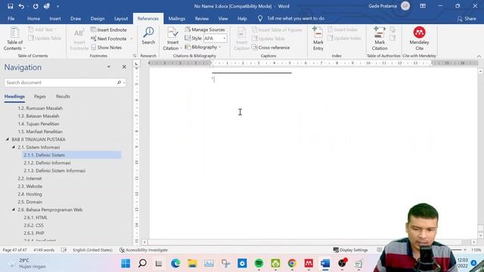Open Footnotes dialog launcher

[x=135, y=56]
